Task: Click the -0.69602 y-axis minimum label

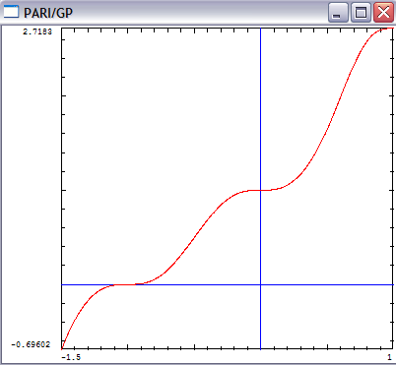Action: (31, 344)
